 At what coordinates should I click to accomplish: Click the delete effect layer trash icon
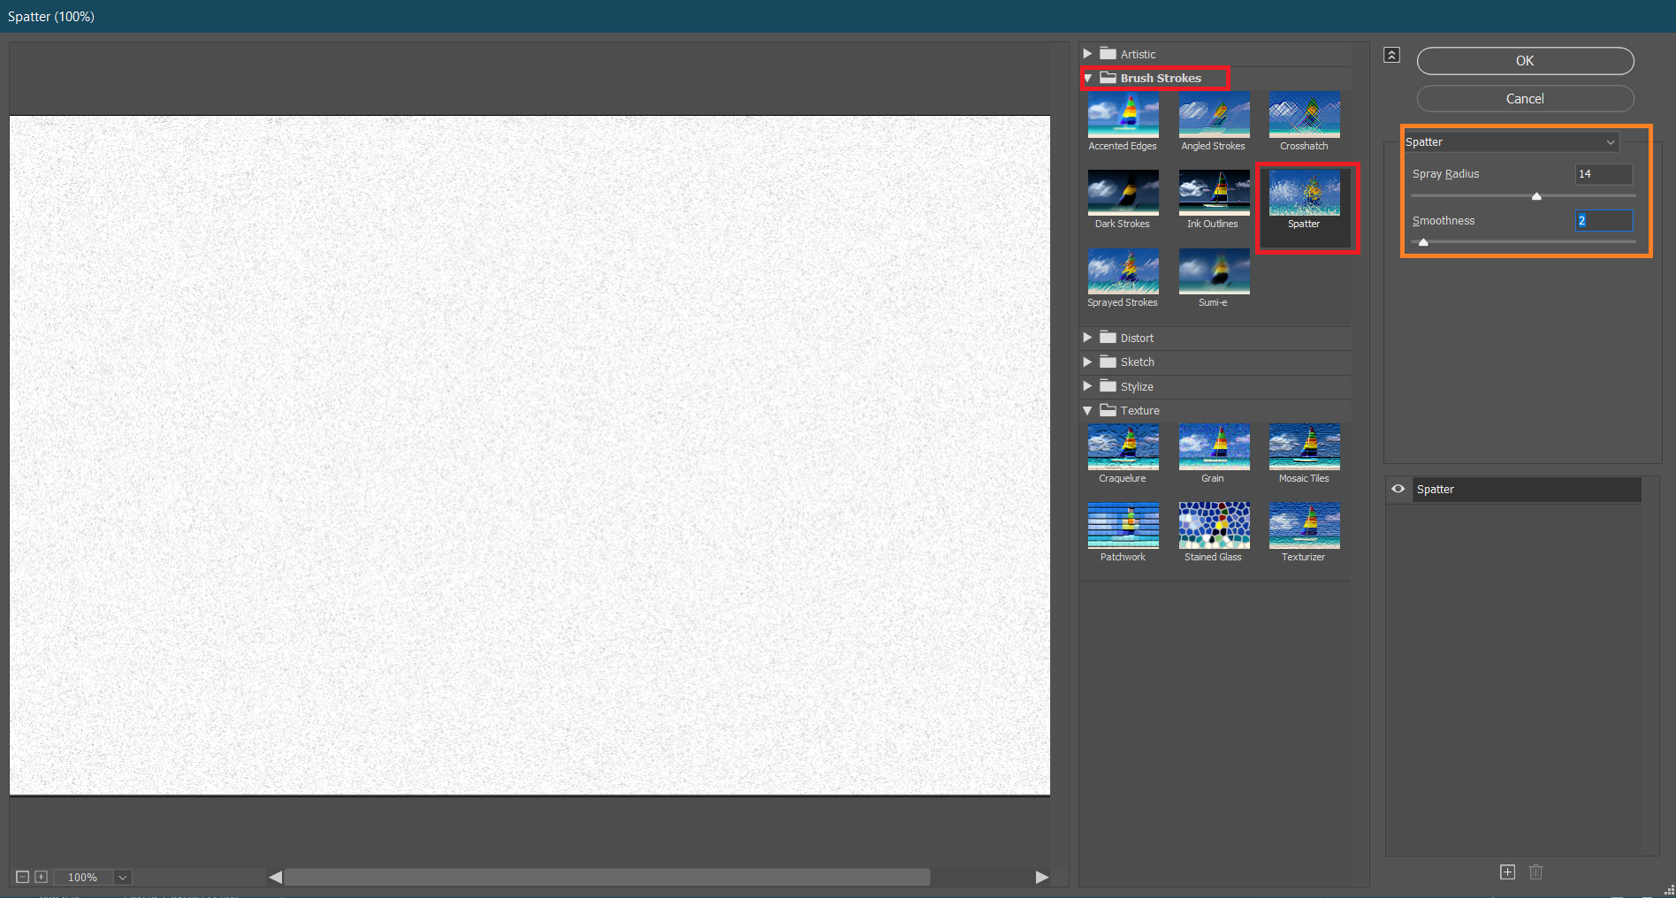click(x=1536, y=872)
